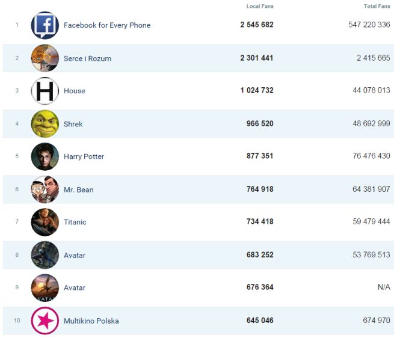Open the Multikino Polska page link

(x=91, y=321)
